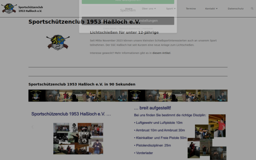Click the club crest logo in the header
This screenshot has width=256, height=160.
(9, 9)
